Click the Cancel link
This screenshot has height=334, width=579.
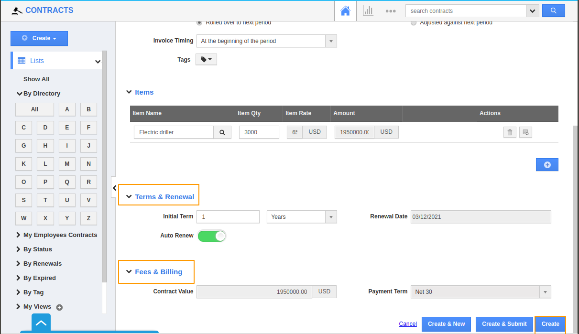point(408,324)
